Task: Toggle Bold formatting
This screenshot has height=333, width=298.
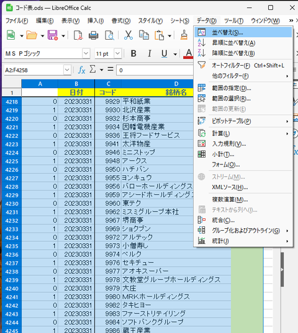Action: click(x=133, y=53)
